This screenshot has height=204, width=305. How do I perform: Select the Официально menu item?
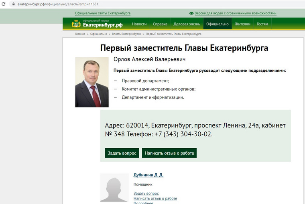218,24
